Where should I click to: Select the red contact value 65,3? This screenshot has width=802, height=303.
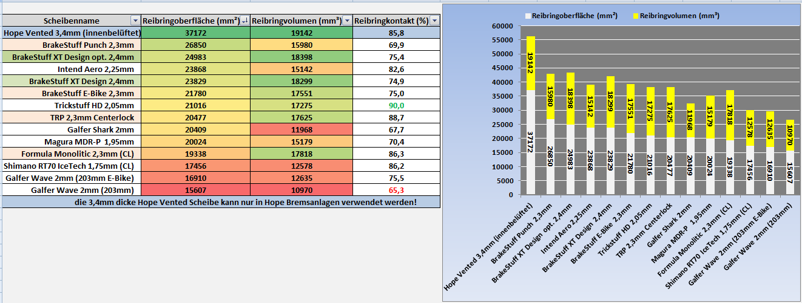tap(397, 189)
